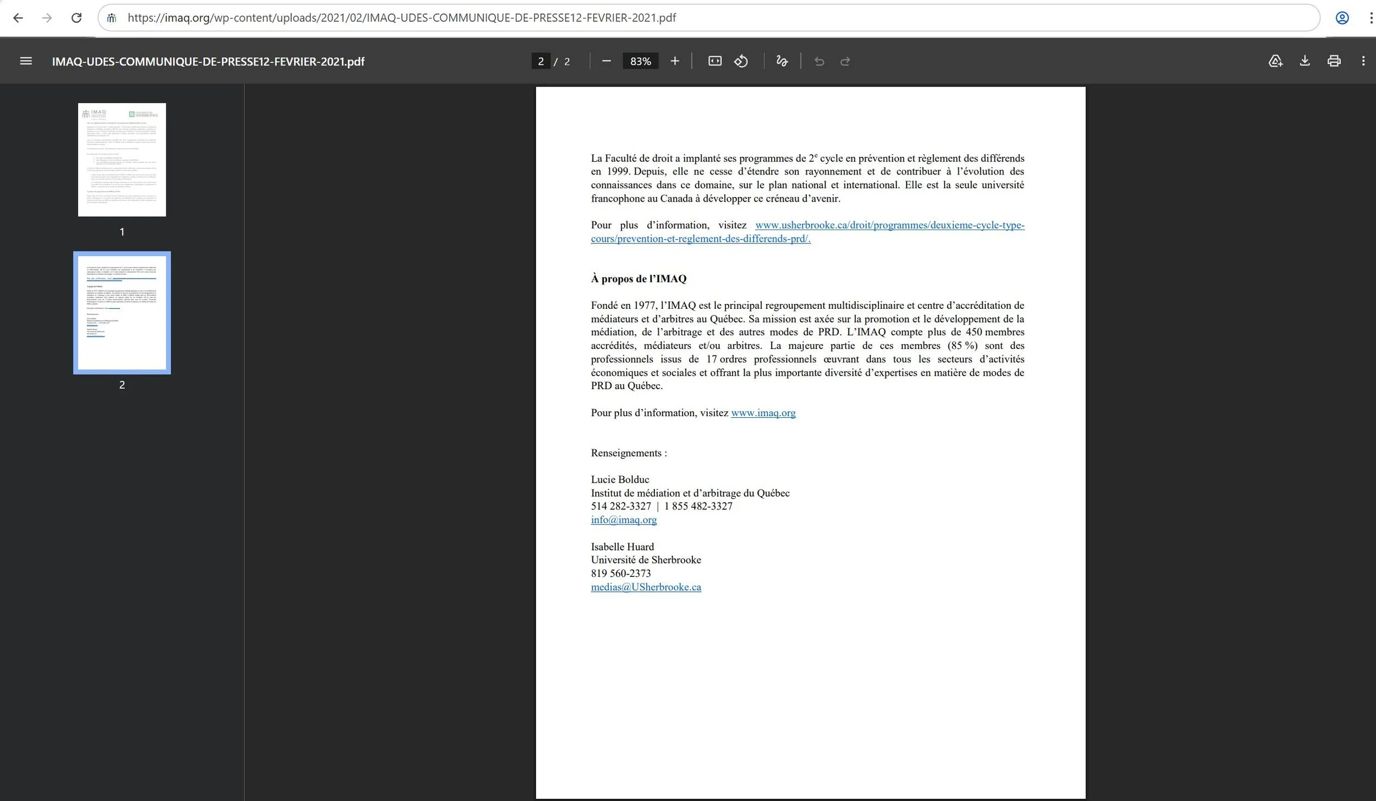The image size is (1376, 801).
Task: Toggle the PDF sidebar menu
Action: (26, 61)
